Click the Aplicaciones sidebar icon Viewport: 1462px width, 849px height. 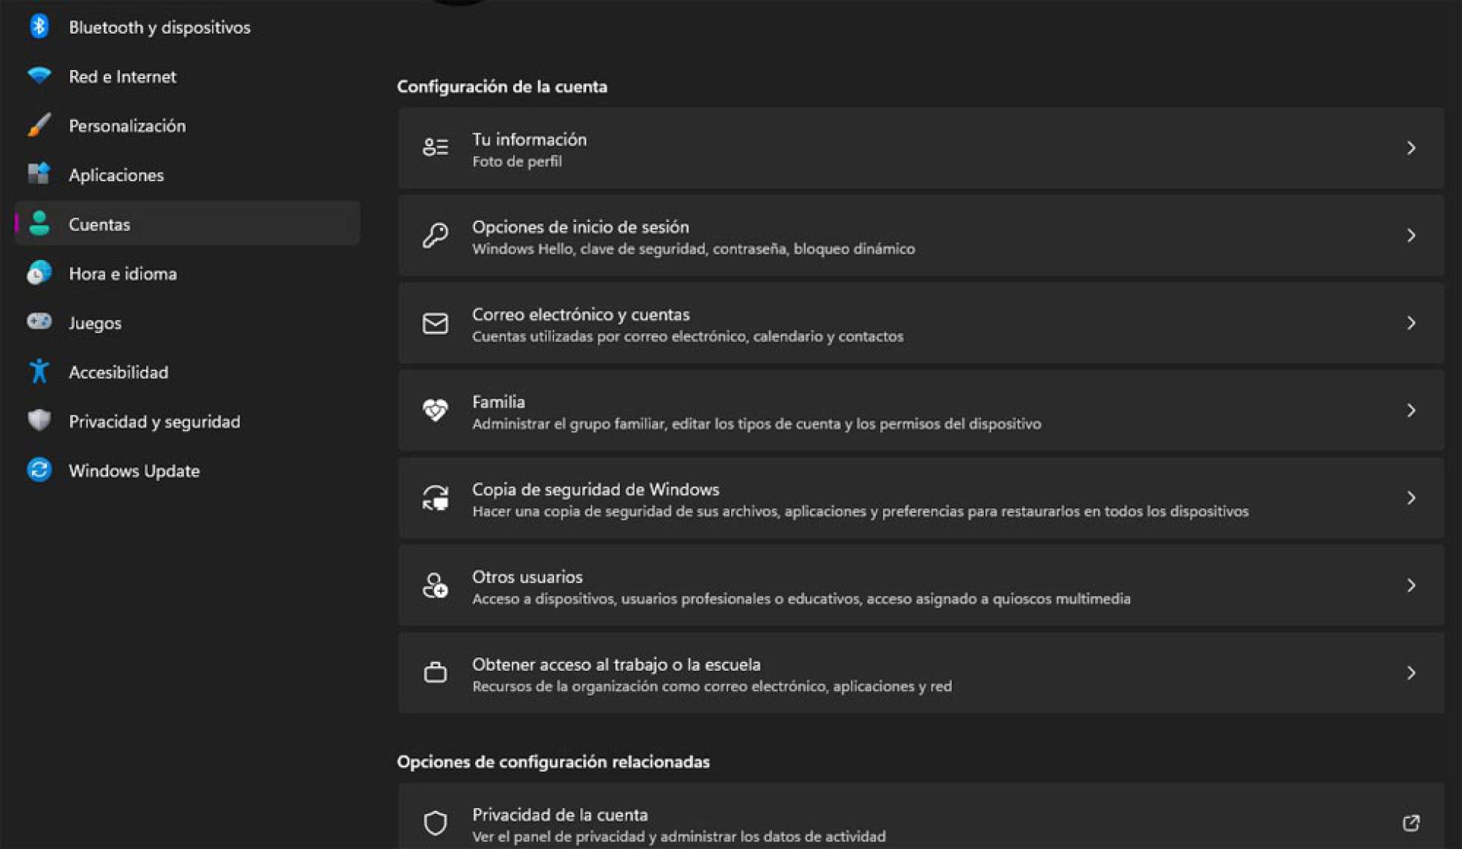coord(39,174)
